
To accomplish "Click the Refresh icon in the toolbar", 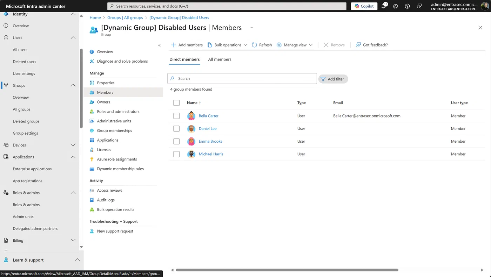I will [254, 45].
